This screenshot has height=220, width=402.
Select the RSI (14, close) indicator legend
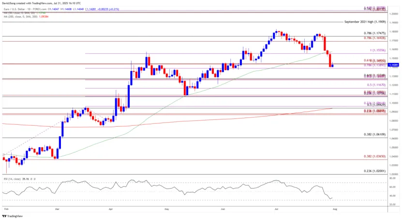tap(12, 179)
